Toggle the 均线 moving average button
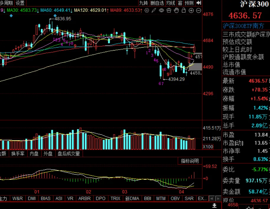 (x=171, y=3)
